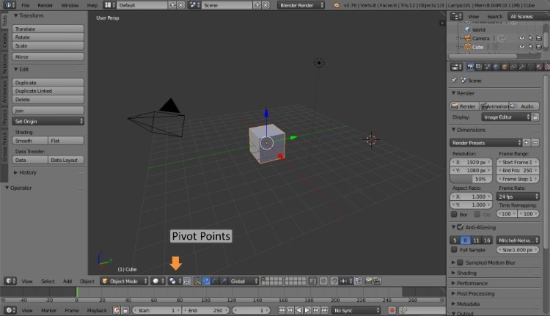
Task: Open outliner editor type selector icon
Action: point(456,16)
